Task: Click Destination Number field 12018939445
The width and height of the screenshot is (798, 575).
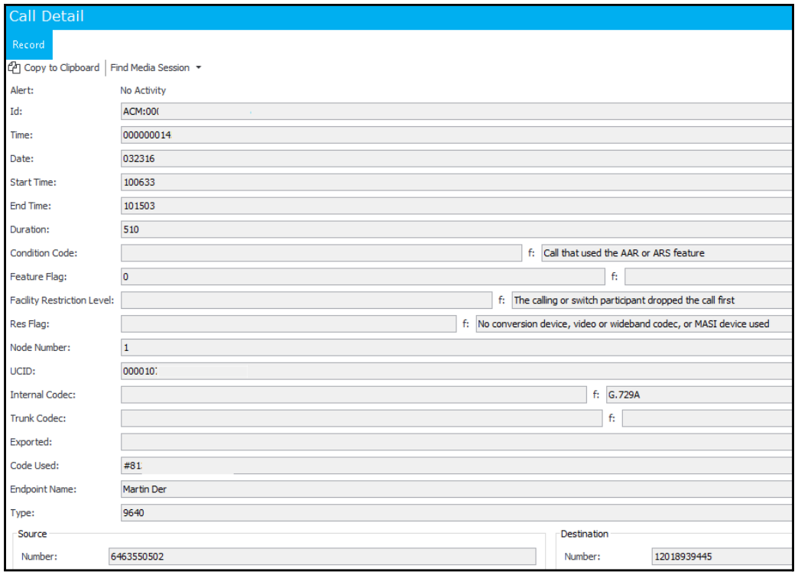Action: [x=722, y=557]
